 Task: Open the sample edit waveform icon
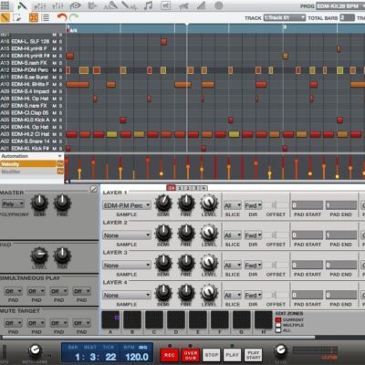(x=129, y=5)
